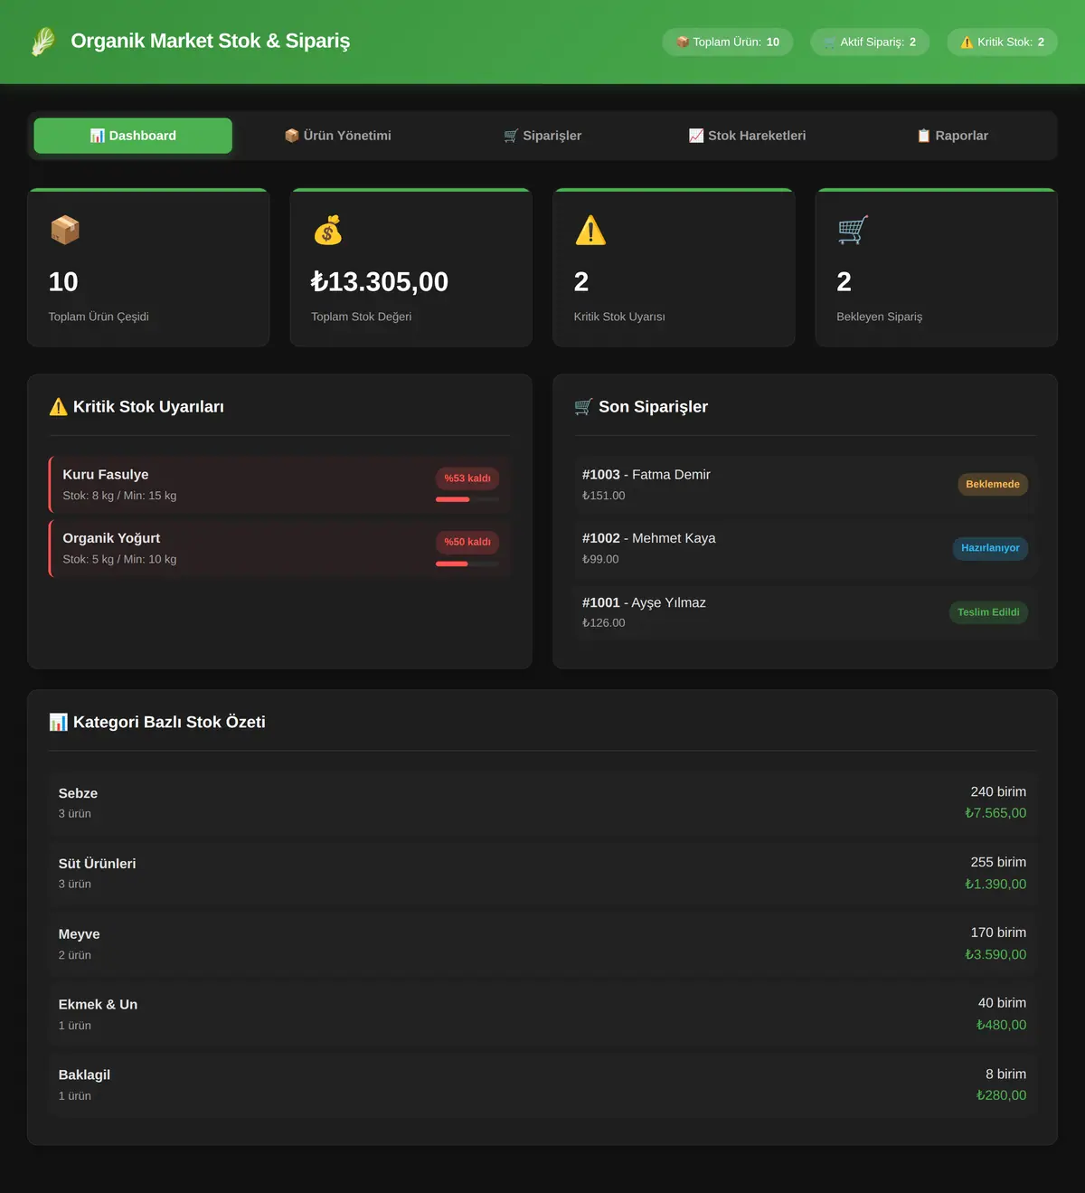Click the Kritik Stok: 2 header badge

tap(1002, 43)
